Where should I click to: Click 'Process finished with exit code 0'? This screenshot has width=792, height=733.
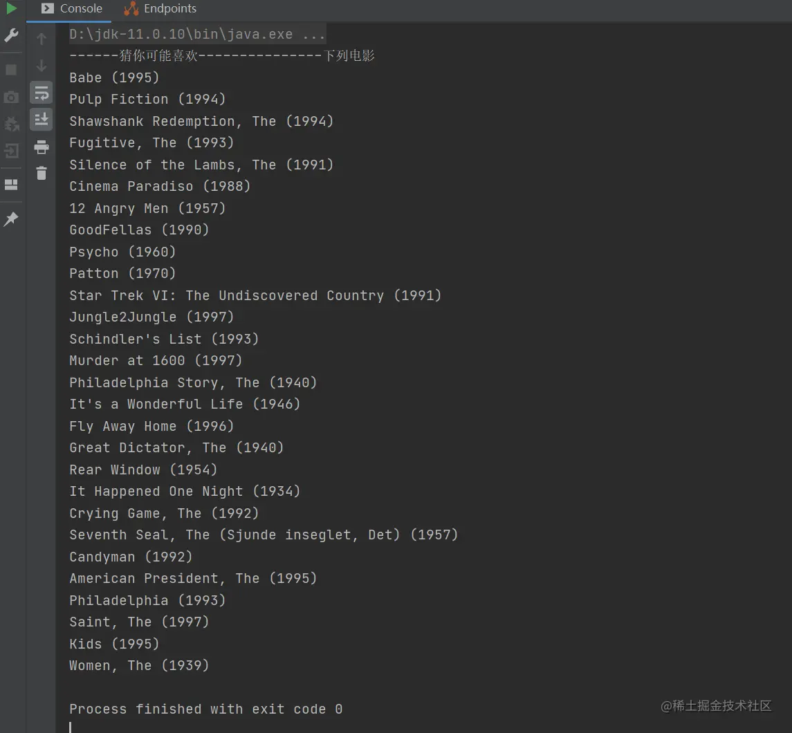206,709
